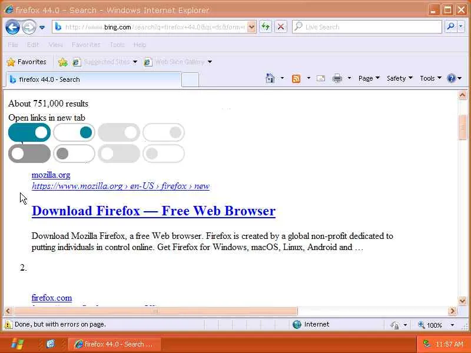Image resolution: width=471 pixels, height=353 pixels.
Task: Open the Page menu in the command bar
Action: 369,78
